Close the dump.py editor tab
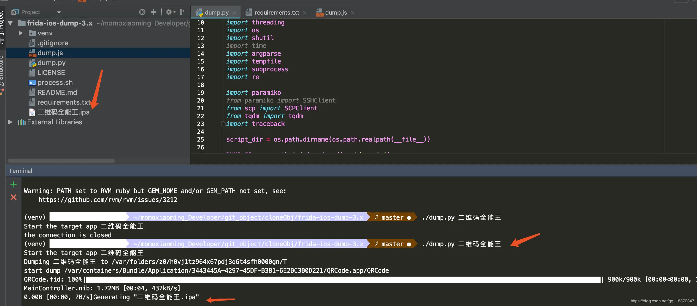 point(234,13)
